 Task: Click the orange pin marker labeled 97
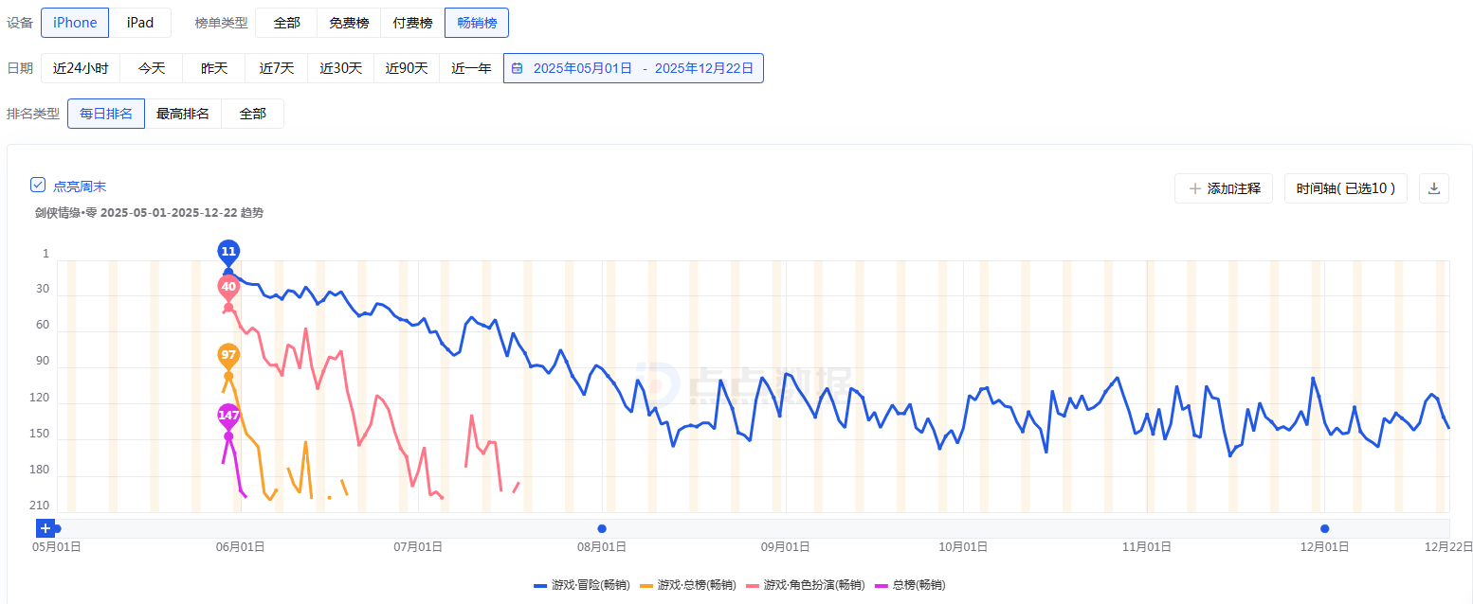point(228,356)
